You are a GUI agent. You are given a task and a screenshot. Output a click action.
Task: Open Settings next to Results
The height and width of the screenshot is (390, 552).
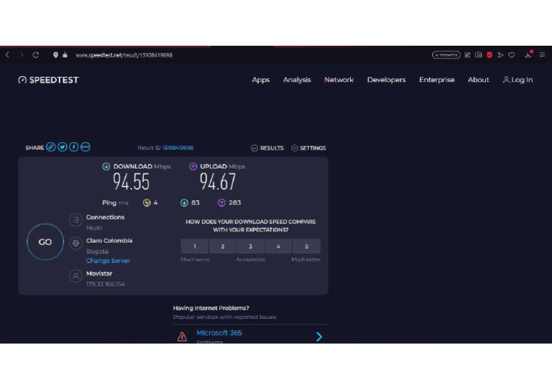click(x=308, y=148)
